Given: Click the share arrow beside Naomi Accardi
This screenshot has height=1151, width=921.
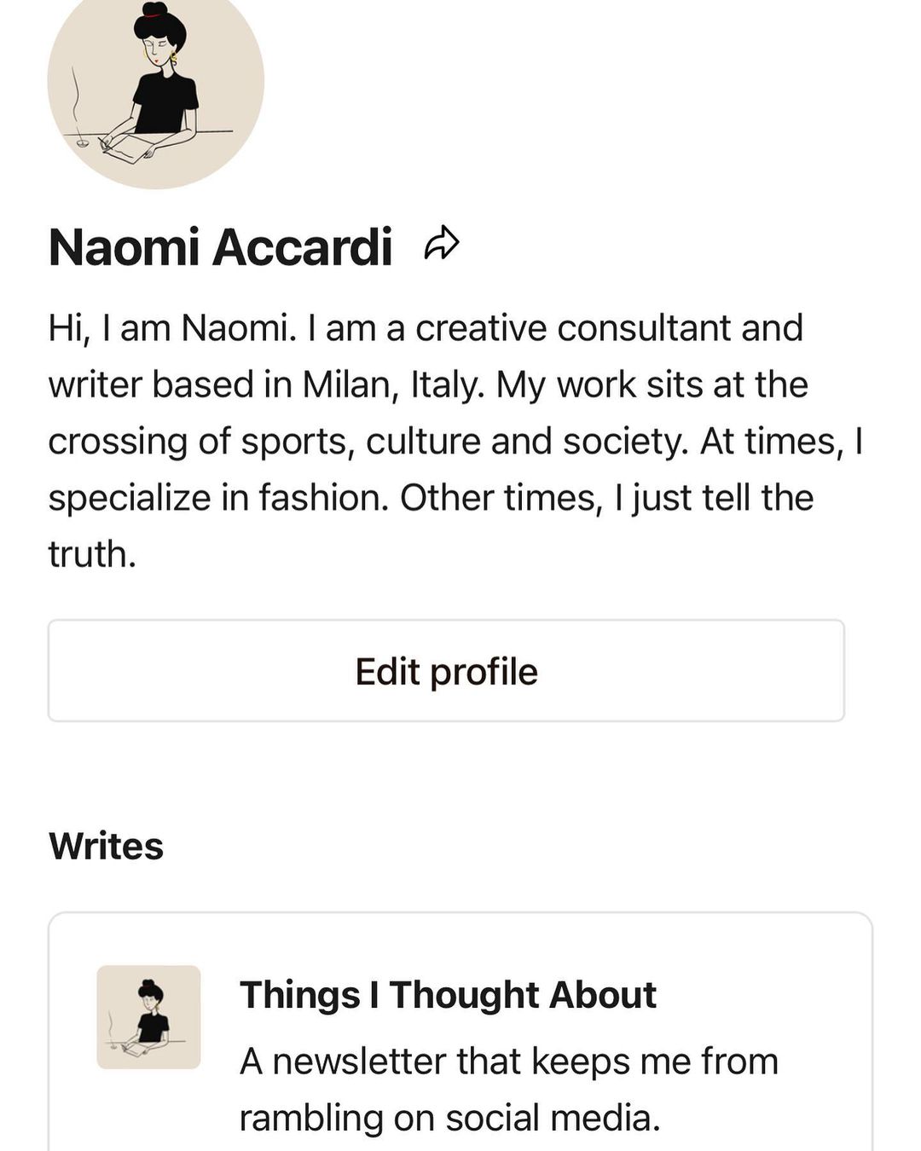Looking at the screenshot, I should [442, 245].
